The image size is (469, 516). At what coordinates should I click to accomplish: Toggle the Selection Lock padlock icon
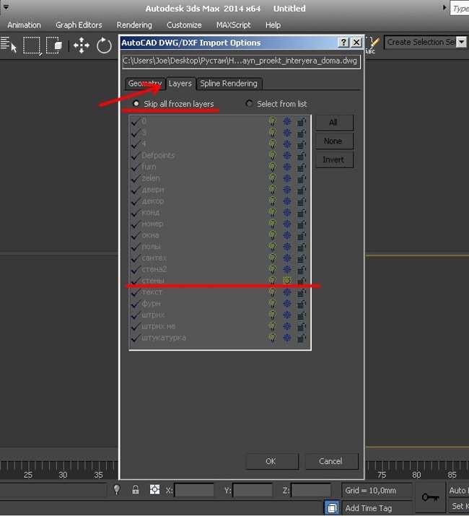pos(136,490)
